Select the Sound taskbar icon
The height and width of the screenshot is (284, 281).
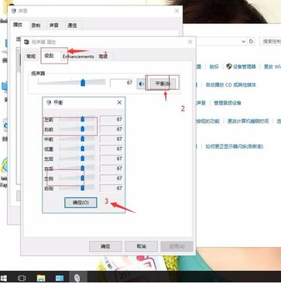pyautogui.click(x=77, y=278)
